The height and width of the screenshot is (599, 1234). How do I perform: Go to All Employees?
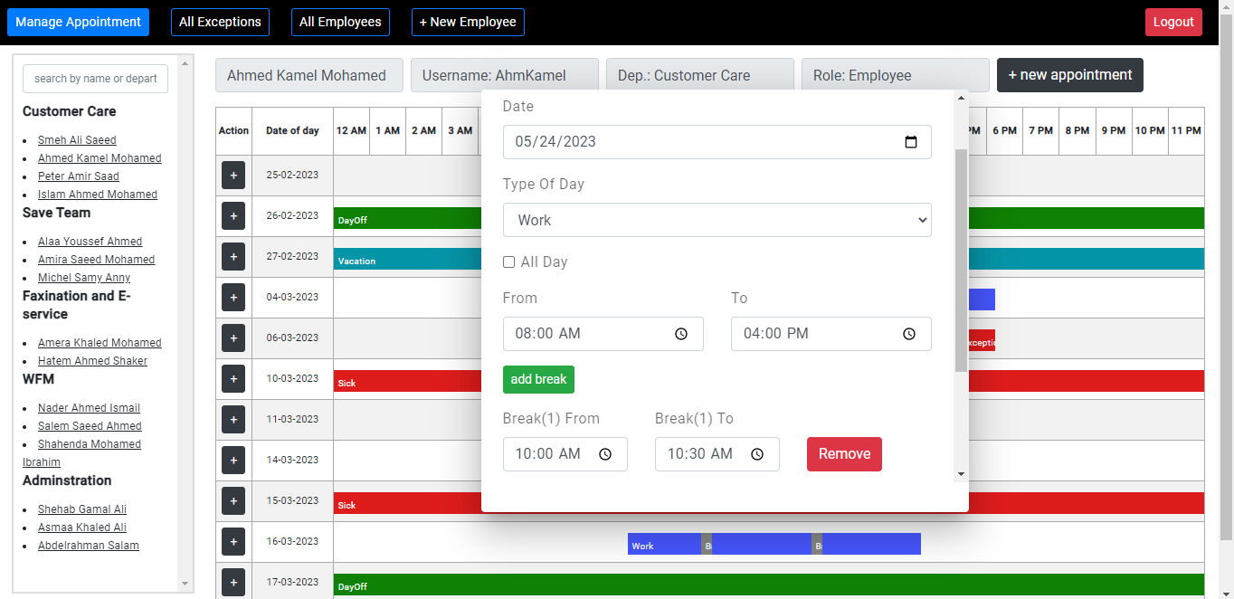point(340,22)
